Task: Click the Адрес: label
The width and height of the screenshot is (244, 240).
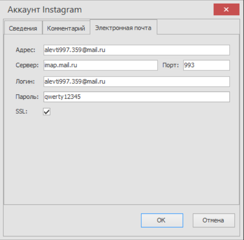Action: pyautogui.click(x=26, y=50)
